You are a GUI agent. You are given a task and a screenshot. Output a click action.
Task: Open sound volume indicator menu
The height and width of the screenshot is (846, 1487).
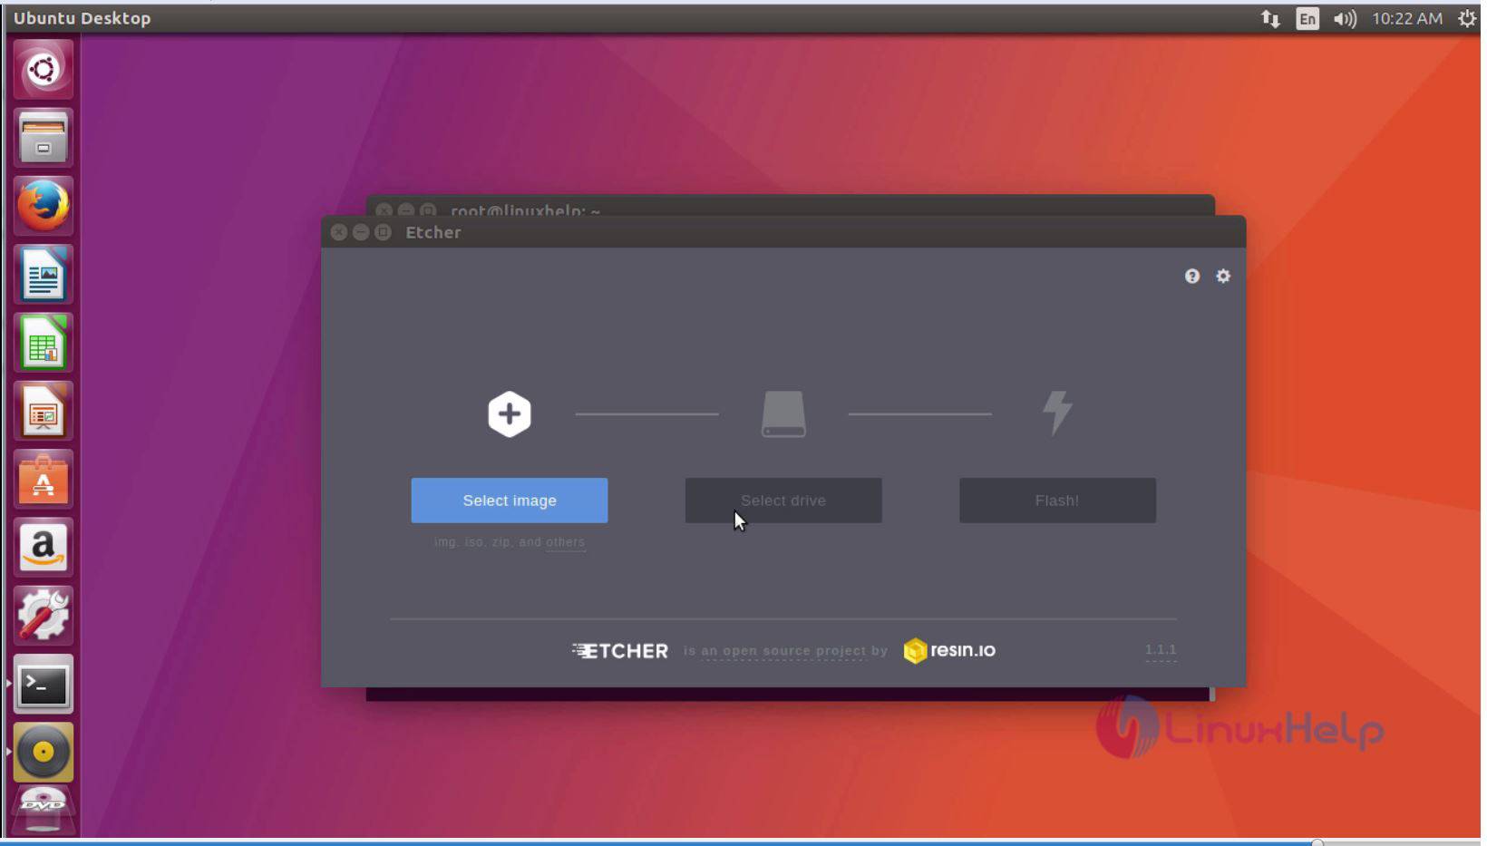1345,18
